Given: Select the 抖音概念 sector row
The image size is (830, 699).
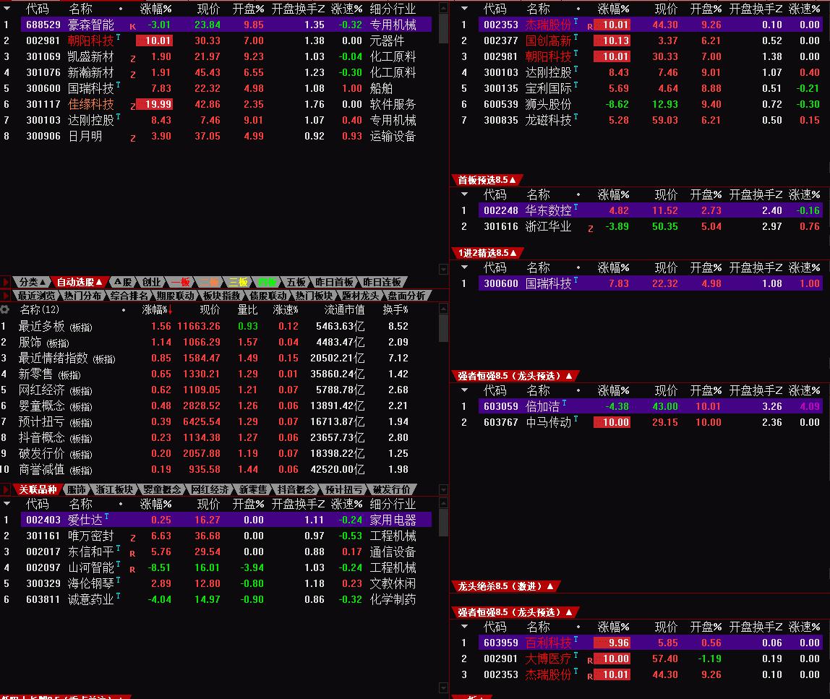Looking at the screenshot, I should pos(217,437).
